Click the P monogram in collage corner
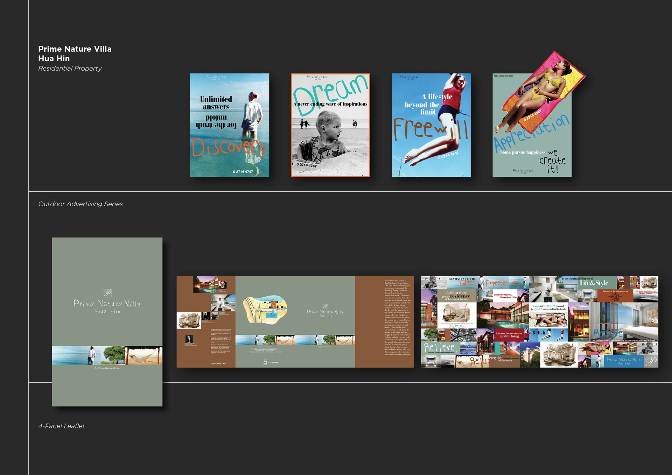Viewport: 672px width, 475px height. pos(651,361)
